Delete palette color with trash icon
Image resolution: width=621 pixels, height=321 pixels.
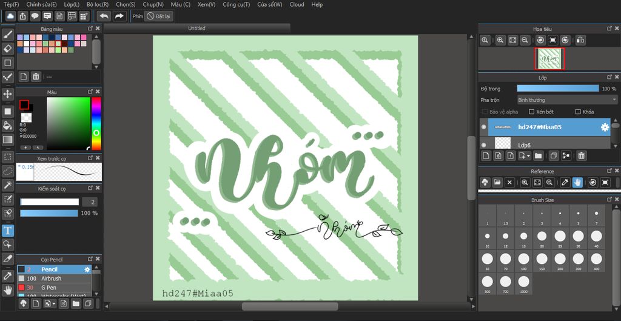[36, 76]
